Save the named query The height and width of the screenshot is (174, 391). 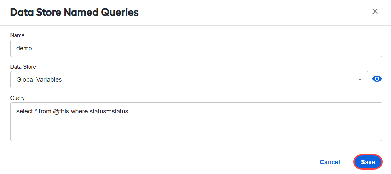click(368, 162)
